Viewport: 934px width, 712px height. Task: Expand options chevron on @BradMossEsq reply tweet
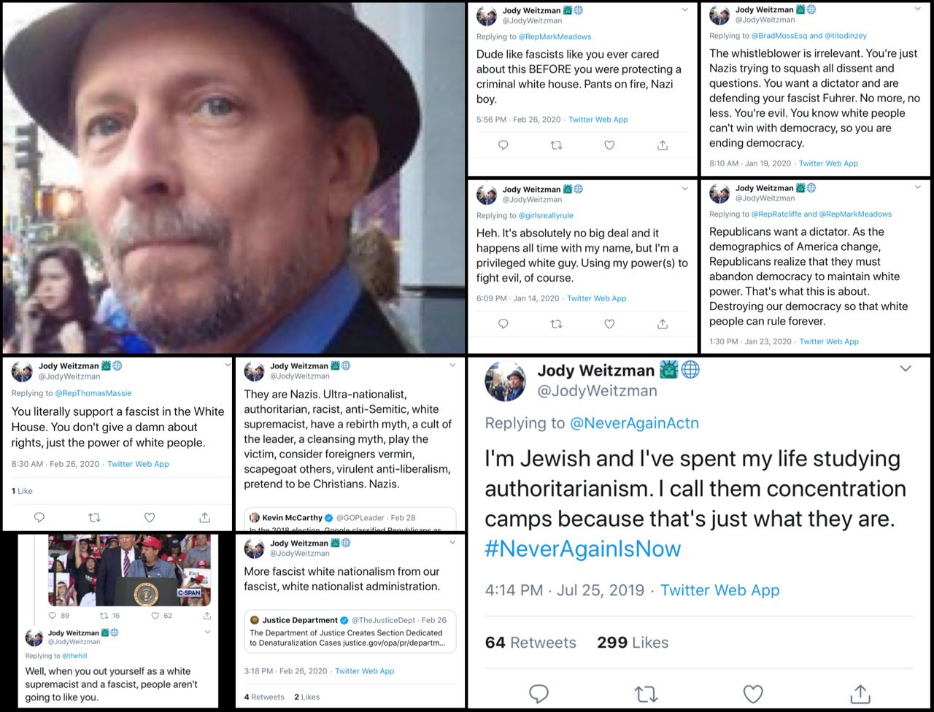pos(918,9)
